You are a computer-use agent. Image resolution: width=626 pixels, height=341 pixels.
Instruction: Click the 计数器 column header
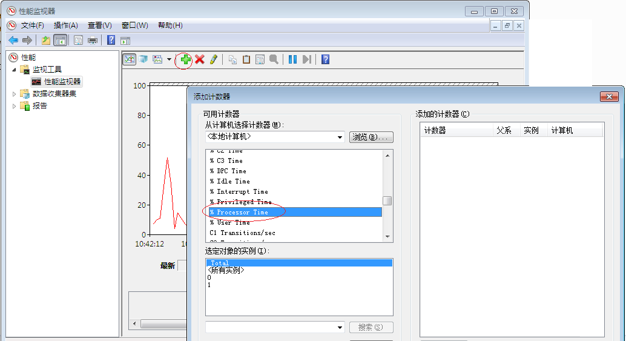pyautogui.click(x=456, y=131)
